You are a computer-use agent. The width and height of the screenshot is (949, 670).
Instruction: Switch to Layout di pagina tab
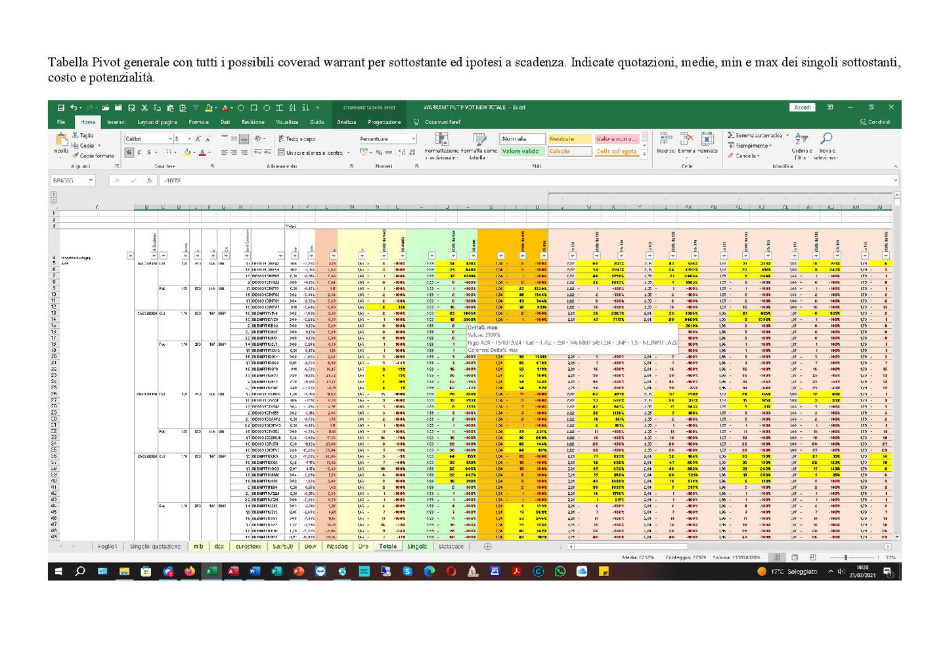pyautogui.click(x=157, y=122)
